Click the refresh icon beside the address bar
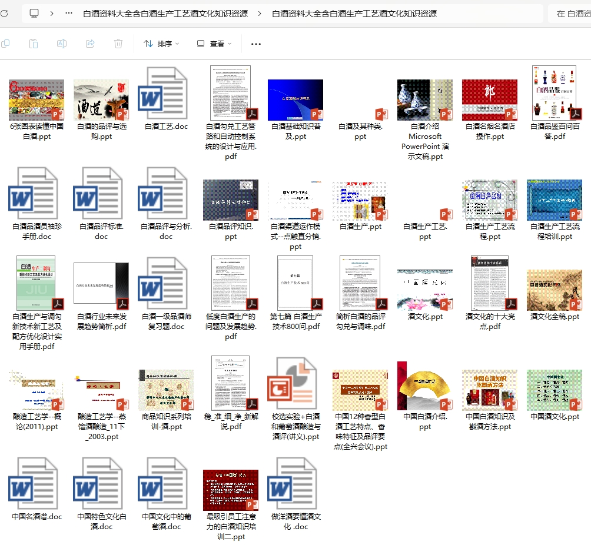This screenshot has height=548, width=591. tap(4, 13)
